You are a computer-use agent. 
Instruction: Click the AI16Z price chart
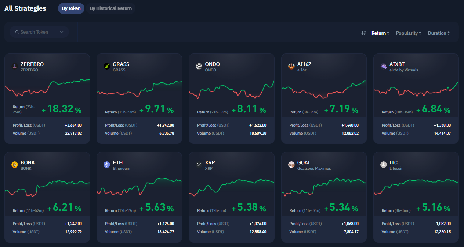click(x=324, y=90)
